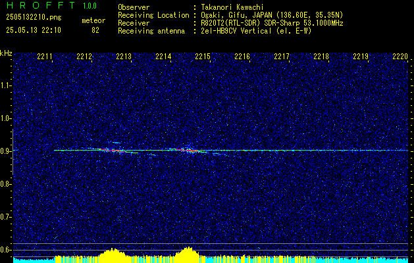Click the red meteor echo near 2213
Image resolution: width=414 pixels, height=263 pixels.
click(113, 151)
